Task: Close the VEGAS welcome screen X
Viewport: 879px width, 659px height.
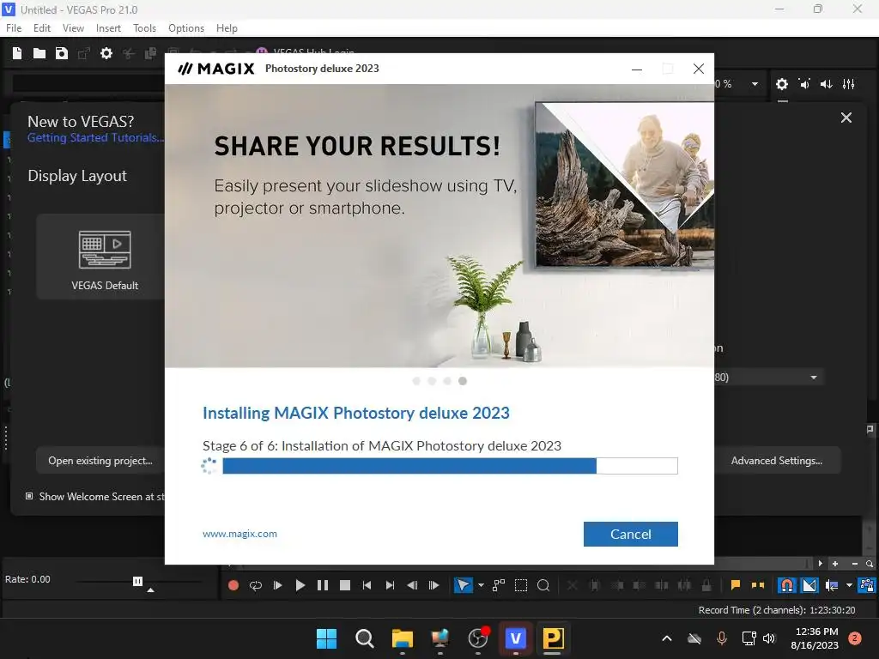Action: 846,118
